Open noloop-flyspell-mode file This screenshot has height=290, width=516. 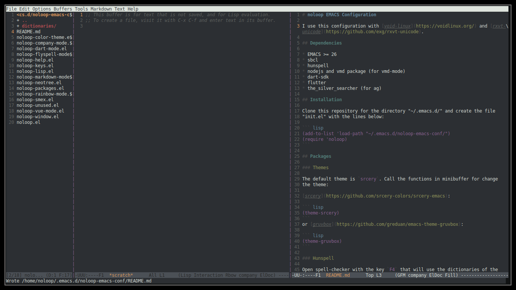[x=45, y=54]
